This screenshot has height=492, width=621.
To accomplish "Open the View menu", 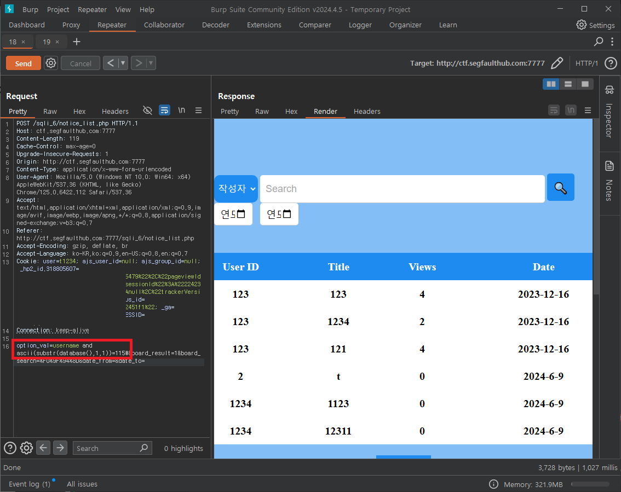I will click(x=123, y=9).
